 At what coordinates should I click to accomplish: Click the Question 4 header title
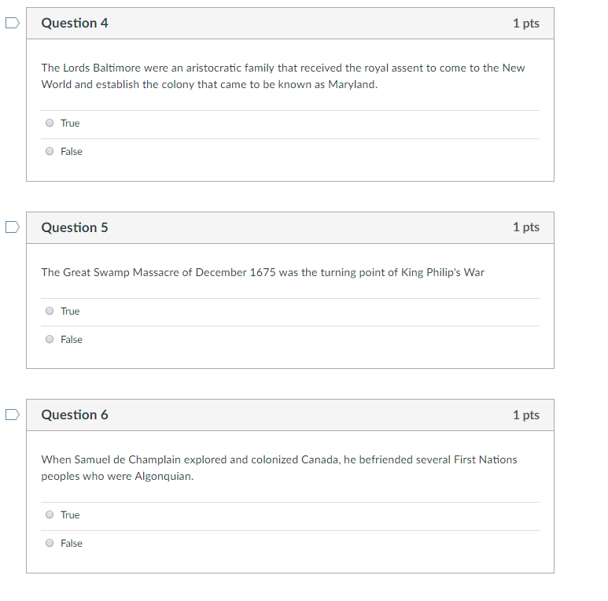point(75,24)
